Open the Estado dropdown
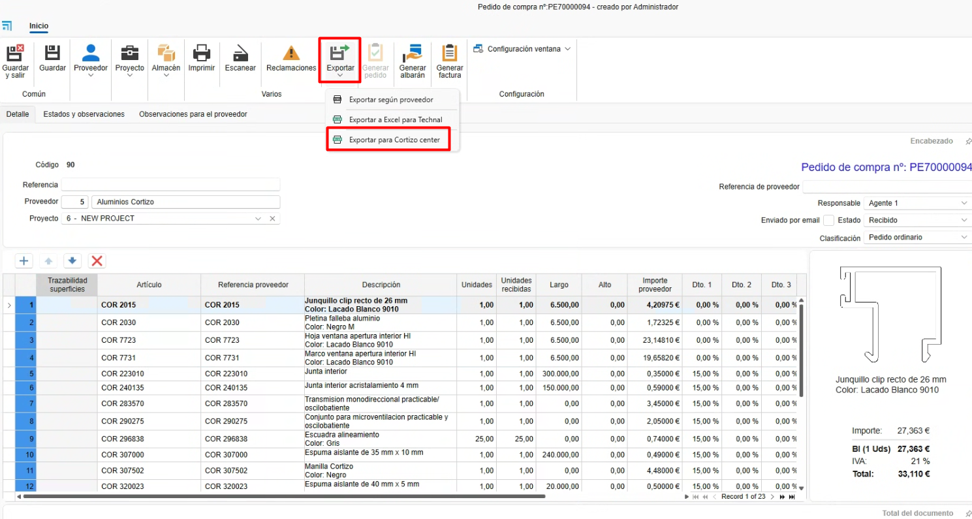Image resolution: width=972 pixels, height=519 pixels. coord(917,220)
